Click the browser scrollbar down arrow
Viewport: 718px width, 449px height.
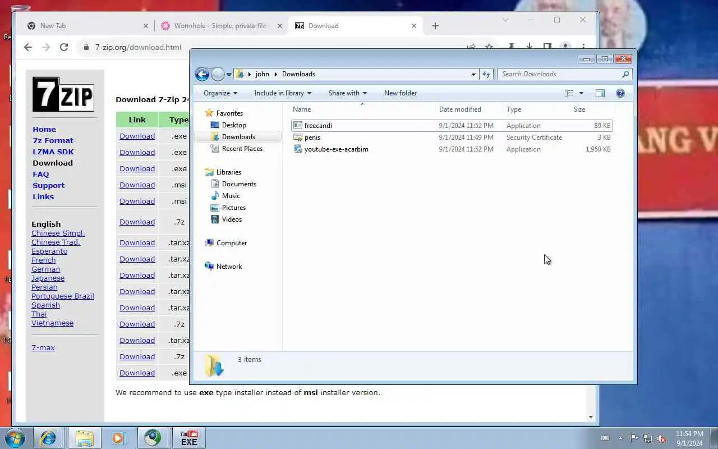pos(591,417)
